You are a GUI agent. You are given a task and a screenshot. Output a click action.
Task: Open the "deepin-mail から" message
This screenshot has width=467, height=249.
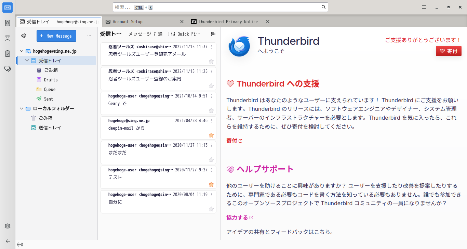[x=158, y=128]
